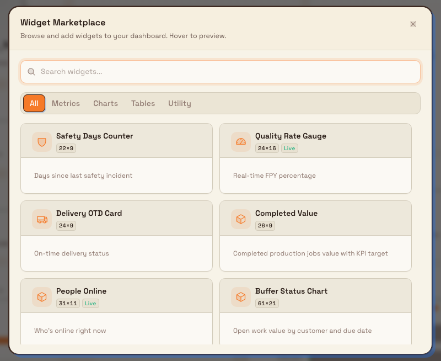Choose the Buffer Status Chart widget title
The image size is (441, 361).
click(292, 291)
